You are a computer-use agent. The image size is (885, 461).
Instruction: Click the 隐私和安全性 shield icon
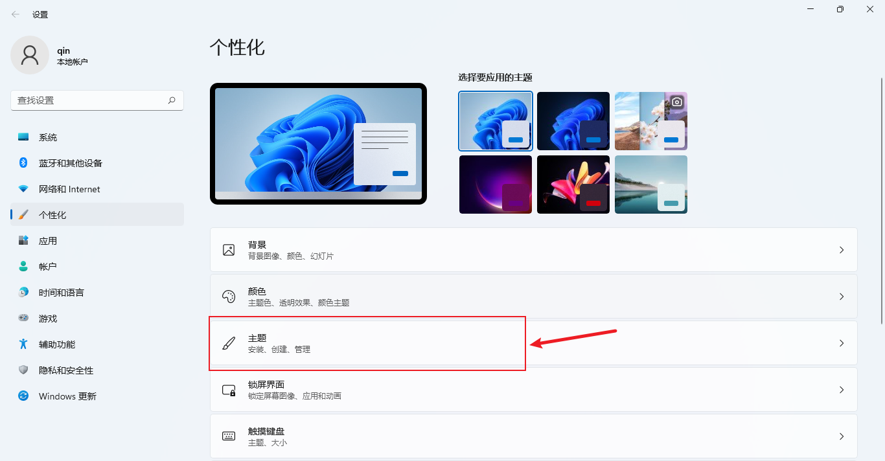pos(23,370)
